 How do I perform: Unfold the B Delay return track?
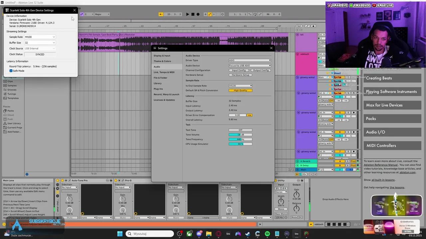pos(298,165)
